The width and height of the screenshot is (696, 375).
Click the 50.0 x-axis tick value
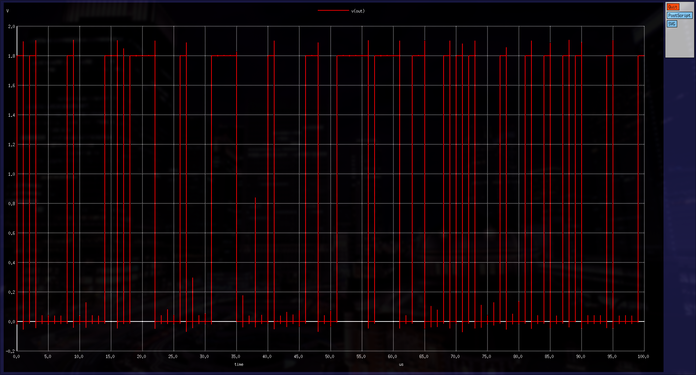click(330, 357)
